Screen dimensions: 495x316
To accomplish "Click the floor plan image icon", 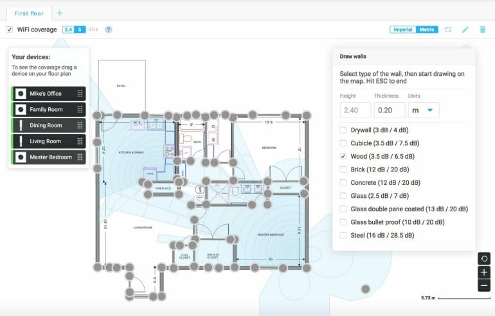I will [x=448, y=30].
